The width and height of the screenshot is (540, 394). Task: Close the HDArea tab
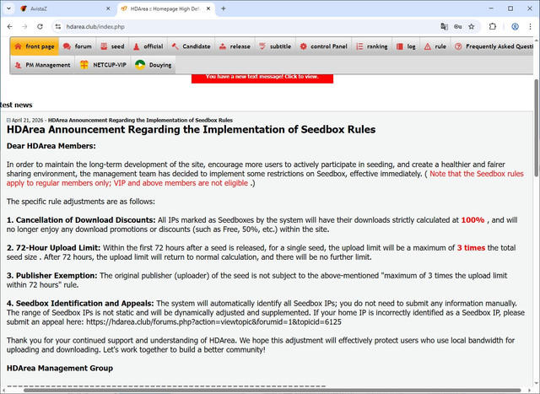[208, 9]
